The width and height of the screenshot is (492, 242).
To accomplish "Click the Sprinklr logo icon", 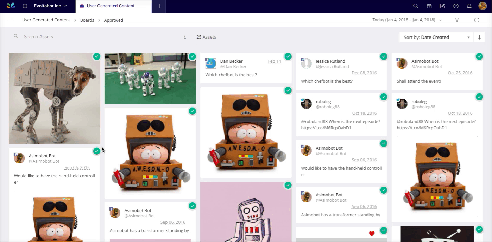I will tap(11, 6).
